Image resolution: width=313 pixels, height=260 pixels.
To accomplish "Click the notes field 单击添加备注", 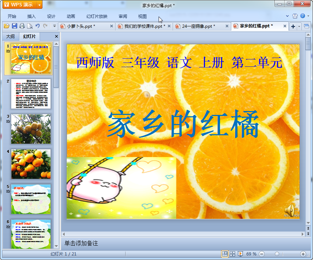I will tap(81, 243).
